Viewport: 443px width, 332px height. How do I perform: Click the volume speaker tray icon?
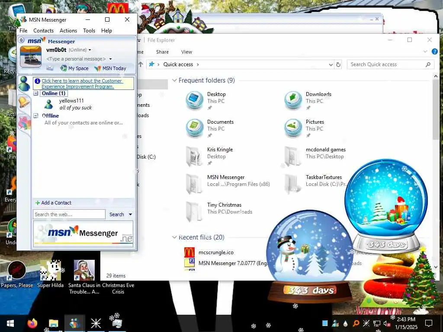coord(386,323)
